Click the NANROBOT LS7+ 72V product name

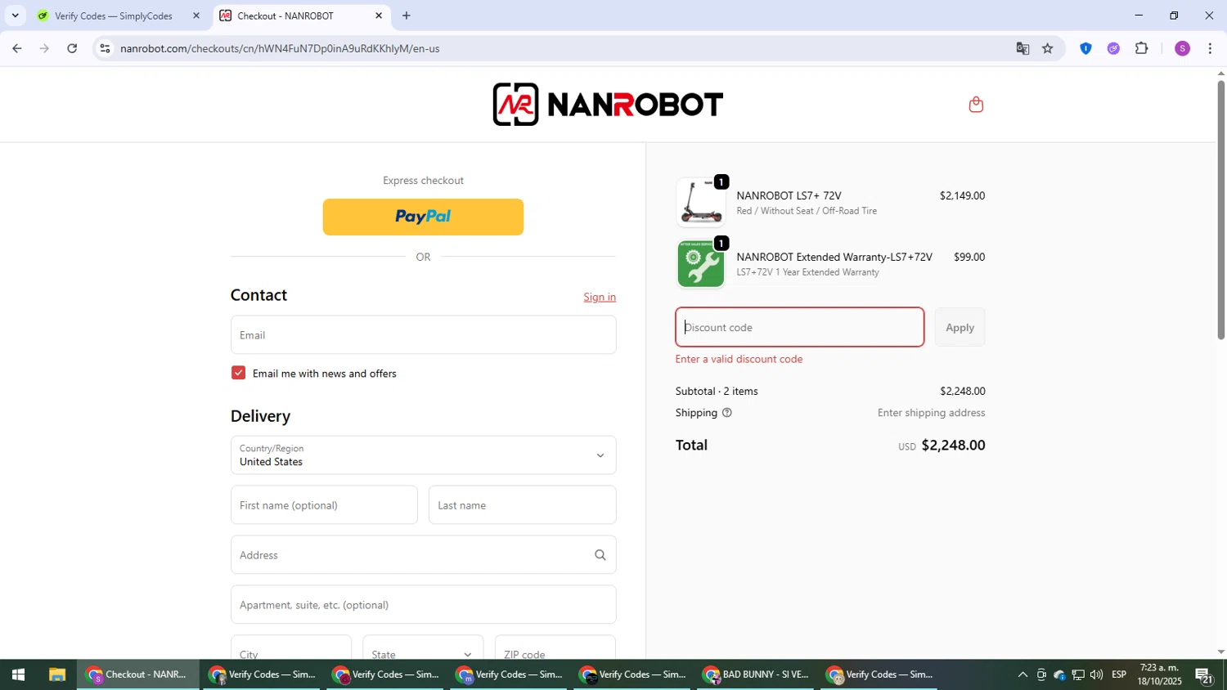point(789,195)
